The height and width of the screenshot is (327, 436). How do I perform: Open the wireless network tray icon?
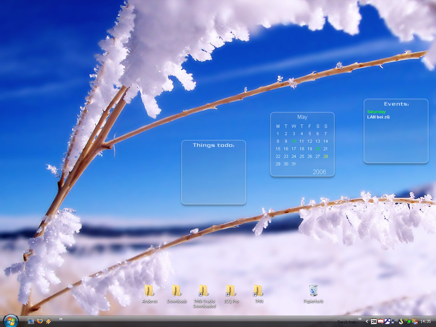click(x=394, y=321)
